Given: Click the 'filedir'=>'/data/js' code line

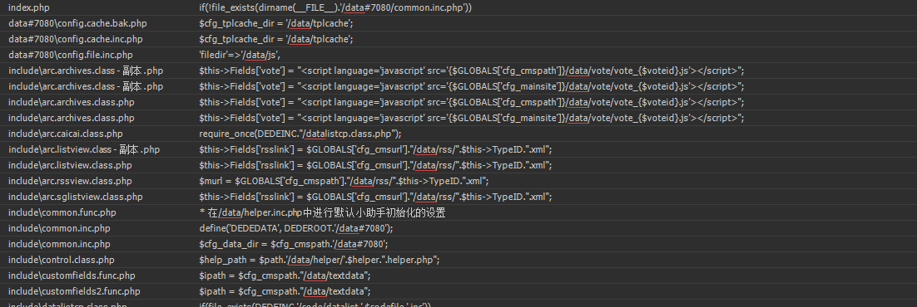Looking at the screenshot, I should [x=240, y=55].
